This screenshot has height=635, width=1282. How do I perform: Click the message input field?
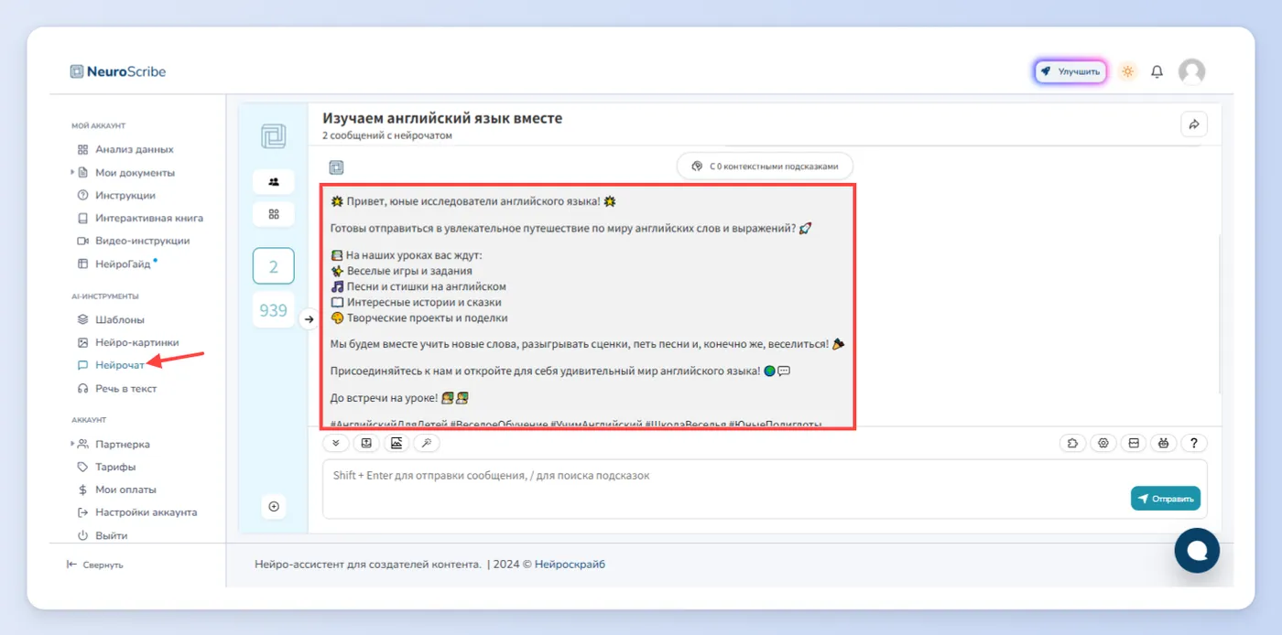pyautogui.click(x=765, y=489)
